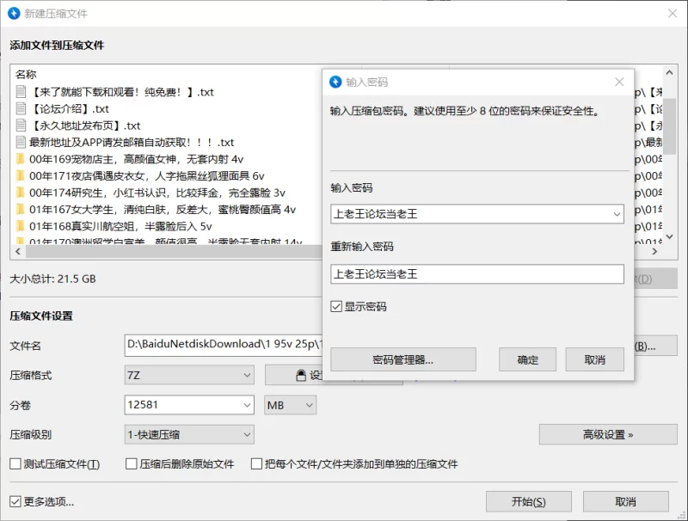Click the 分卷 label
The width and height of the screenshot is (688, 521).
tap(20, 405)
